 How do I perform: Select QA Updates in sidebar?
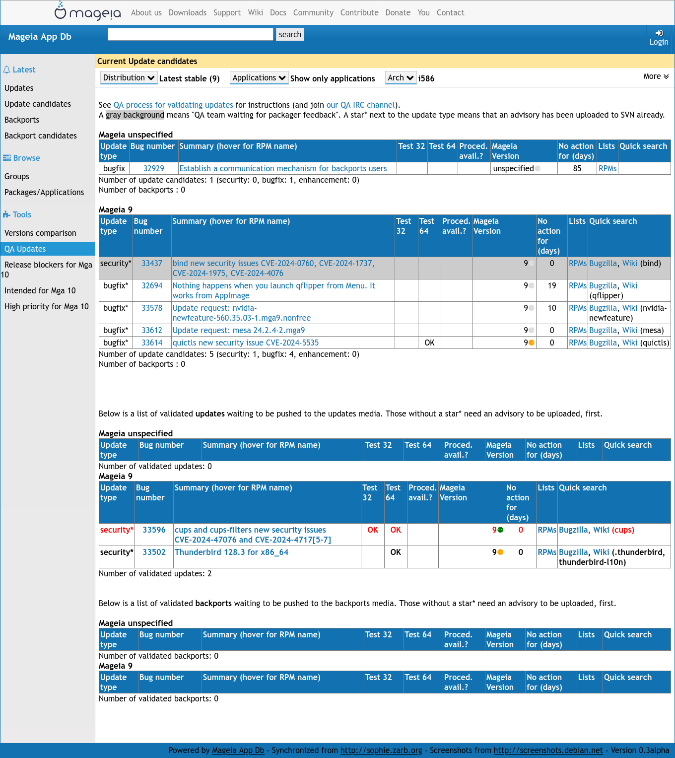(48, 249)
